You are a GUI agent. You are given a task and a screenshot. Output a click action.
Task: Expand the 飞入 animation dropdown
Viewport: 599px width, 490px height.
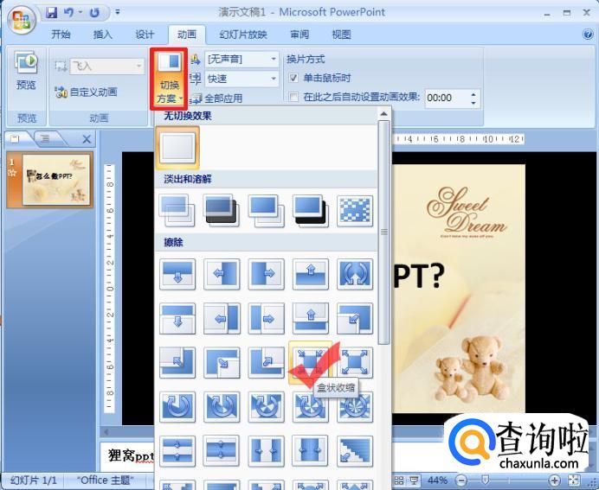coord(139,67)
